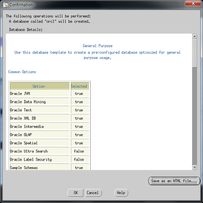Open the Help button
203x203 pixels.
tap(121, 193)
